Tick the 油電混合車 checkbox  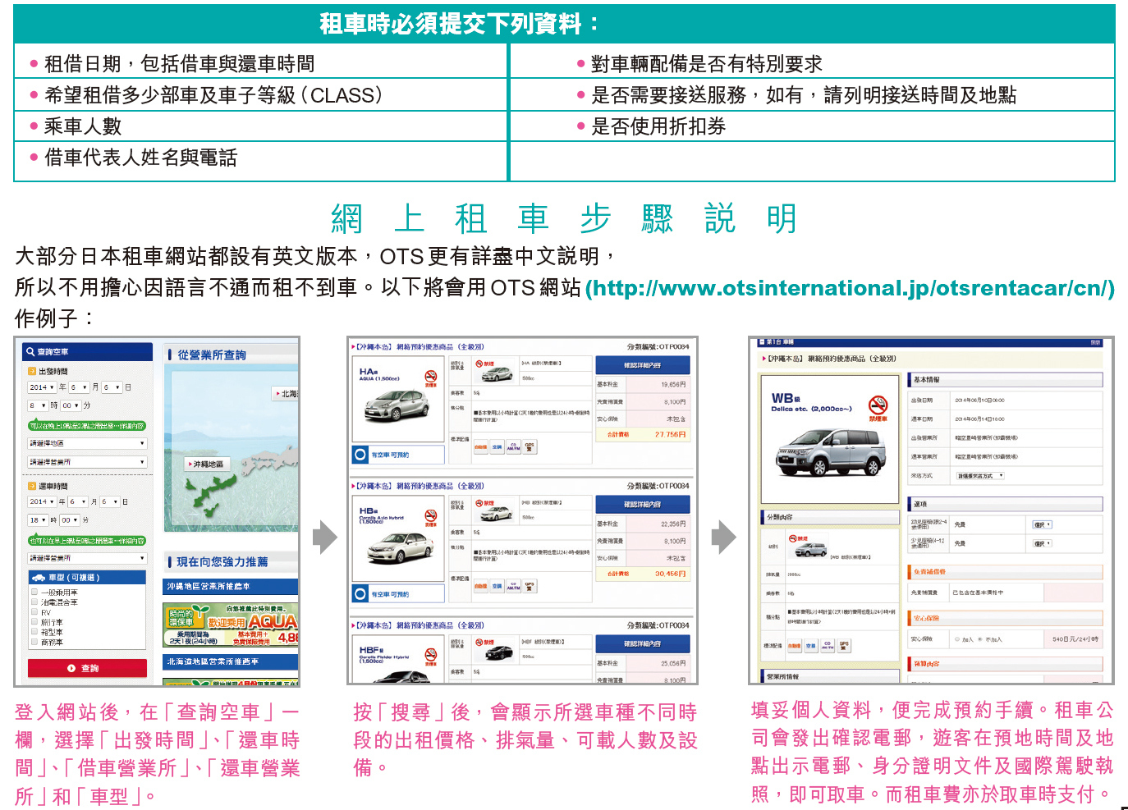tap(34, 602)
